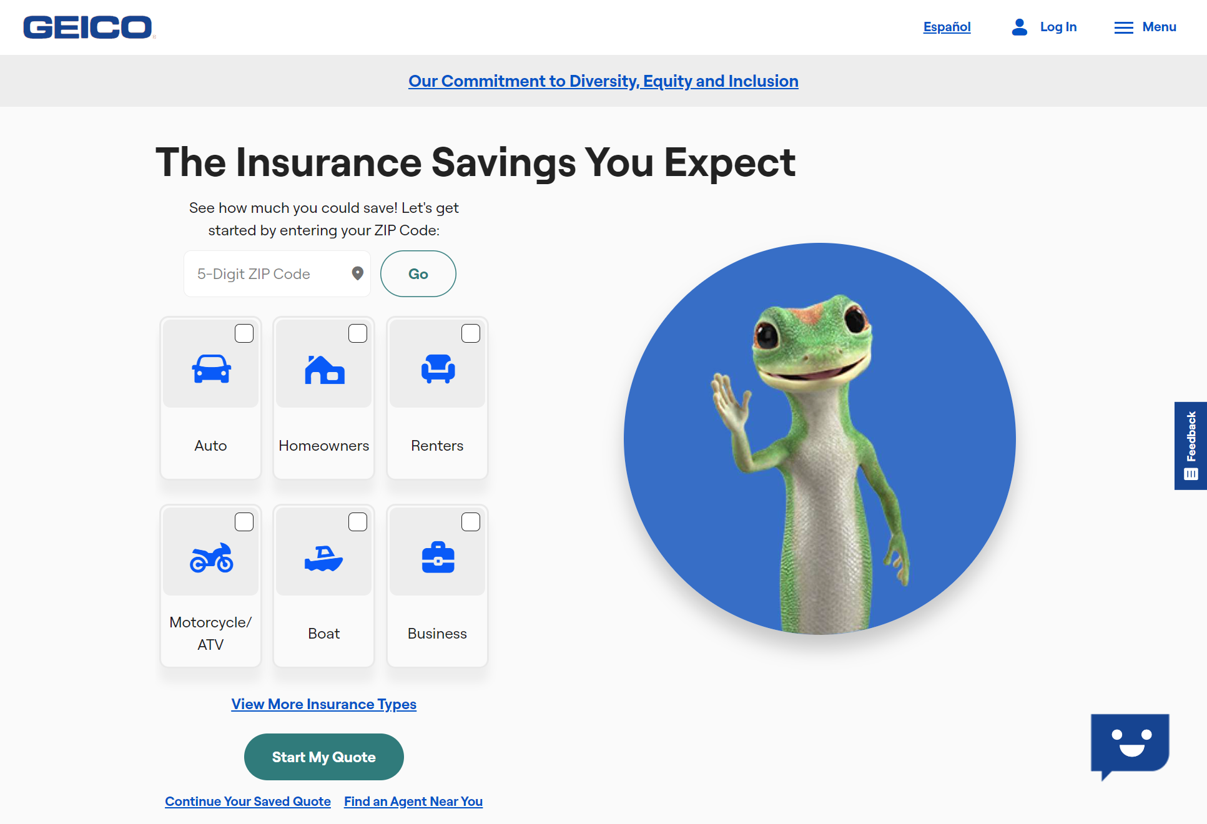This screenshot has width=1207, height=824.
Task: Open View More Insurance Types expander
Action: pos(324,704)
